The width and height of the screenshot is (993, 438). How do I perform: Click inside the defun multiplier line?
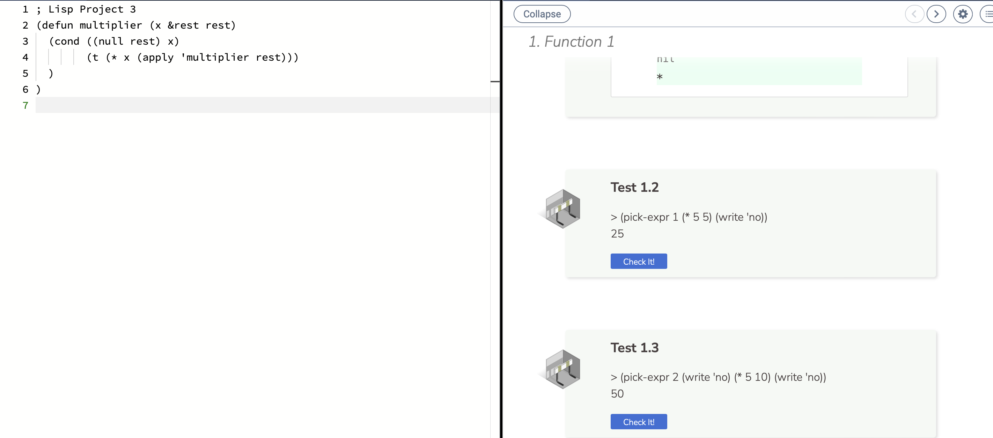[x=136, y=25]
